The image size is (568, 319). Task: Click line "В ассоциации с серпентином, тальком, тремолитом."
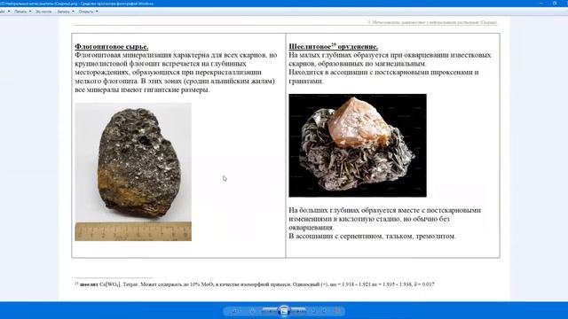[x=373, y=237]
